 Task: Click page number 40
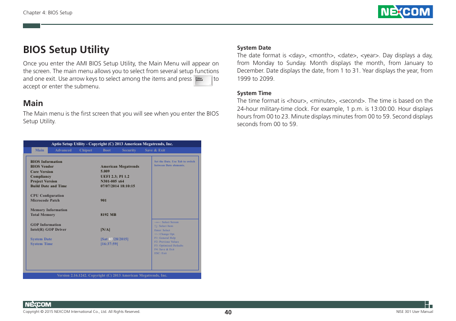pos(228,312)
